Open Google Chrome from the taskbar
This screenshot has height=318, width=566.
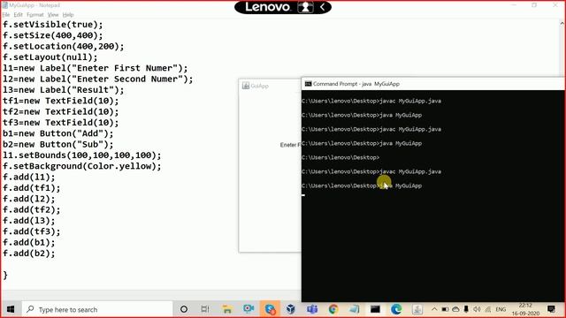(x=333, y=309)
